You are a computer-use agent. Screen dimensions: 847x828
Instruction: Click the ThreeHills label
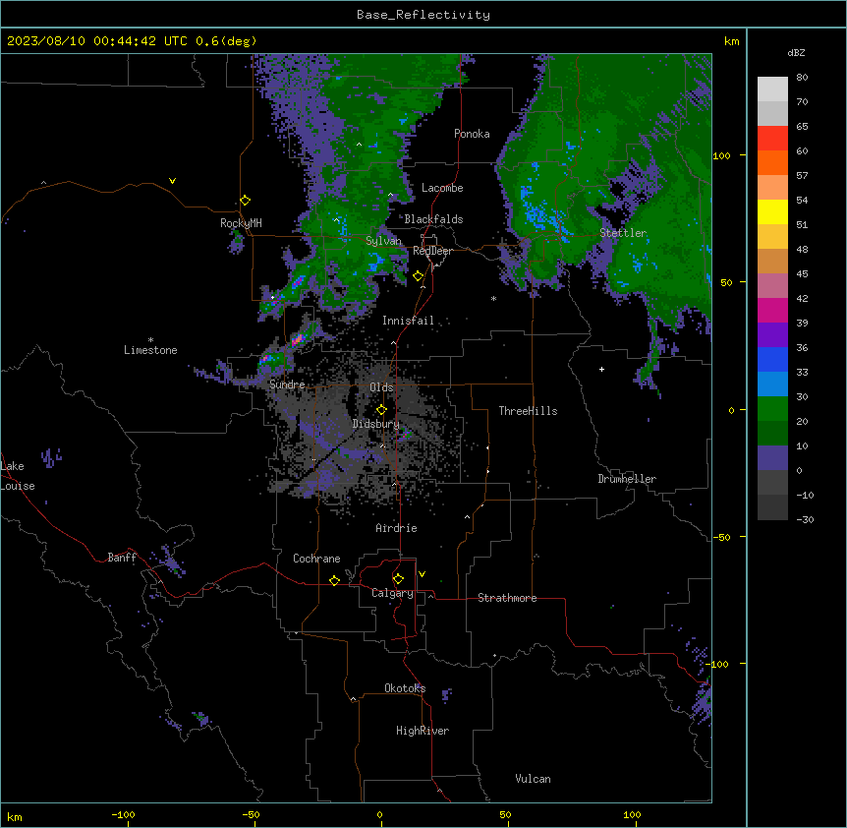529,411
